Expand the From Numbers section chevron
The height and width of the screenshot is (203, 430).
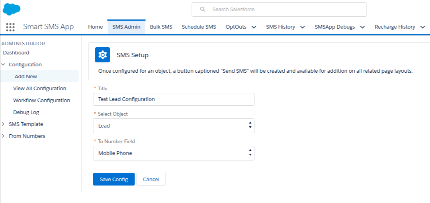(3, 136)
